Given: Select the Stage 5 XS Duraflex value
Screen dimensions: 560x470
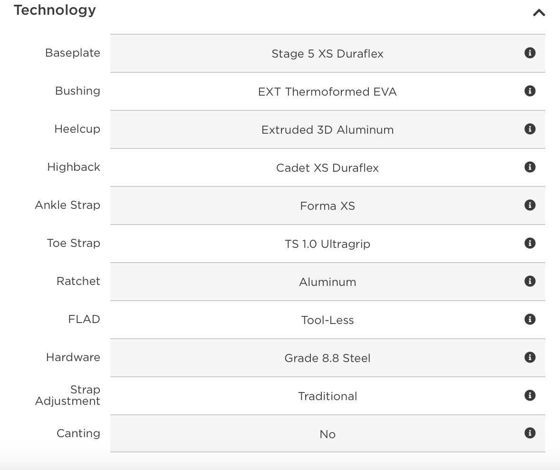Looking at the screenshot, I should pyautogui.click(x=328, y=54).
